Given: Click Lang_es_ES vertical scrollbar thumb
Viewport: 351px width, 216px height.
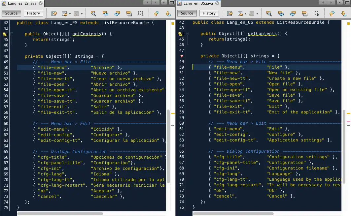Looking at the screenshot, I should pyautogui.click(x=168, y=146).
